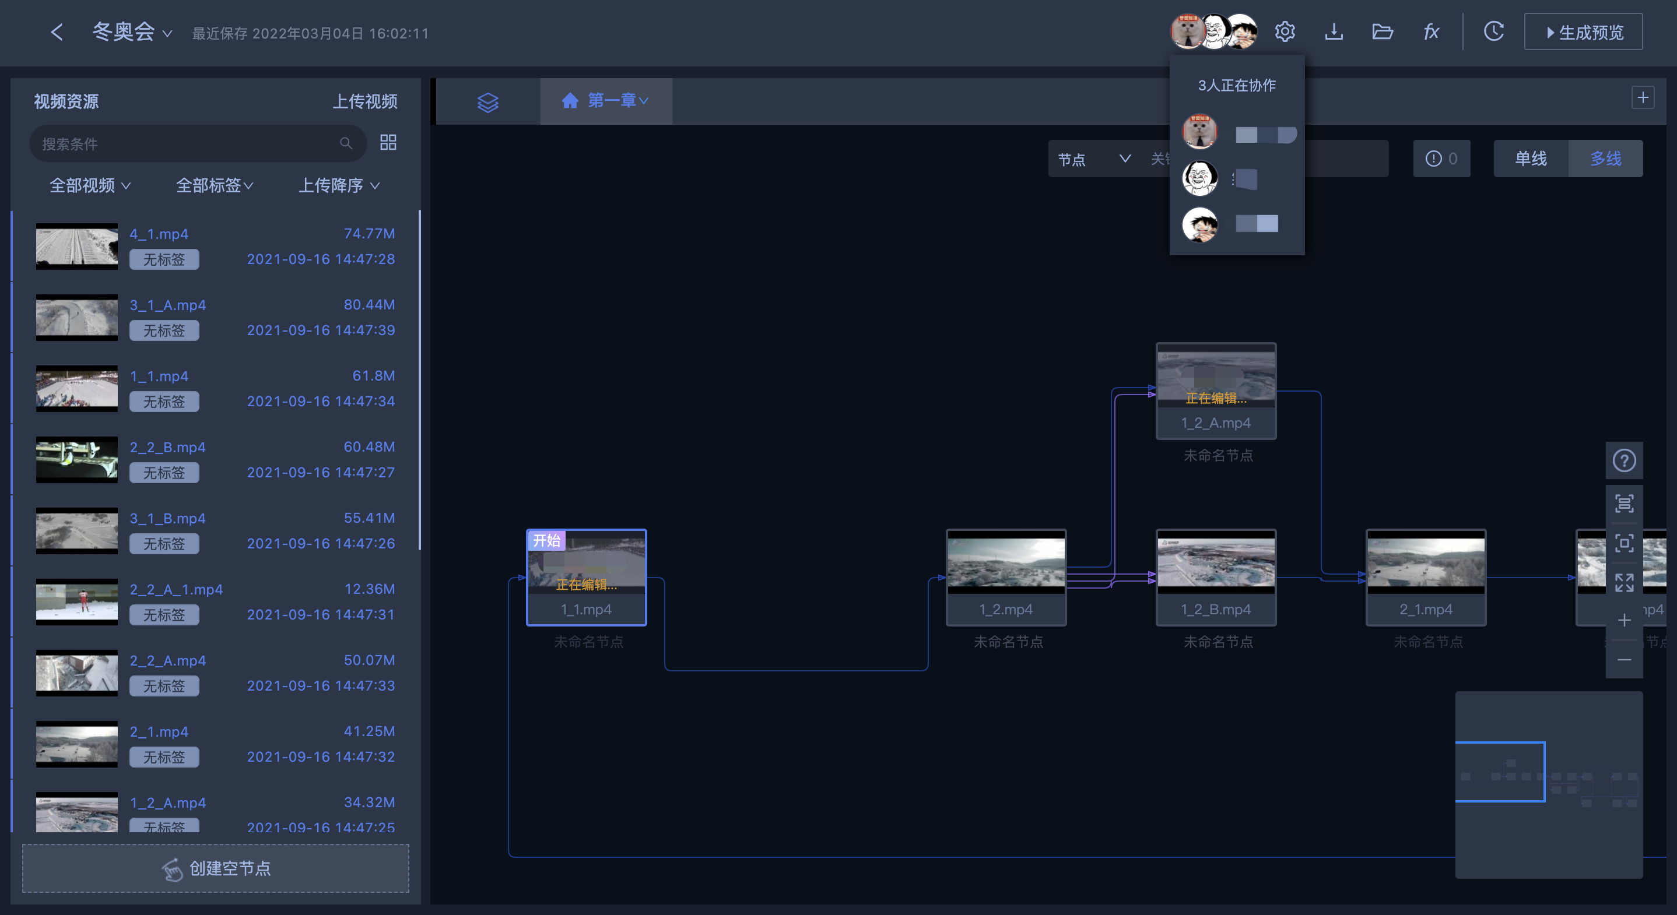Click the auto-layout nodes icon
The width and height of the screenshot is (1677, 915).
coord(1623,503)
